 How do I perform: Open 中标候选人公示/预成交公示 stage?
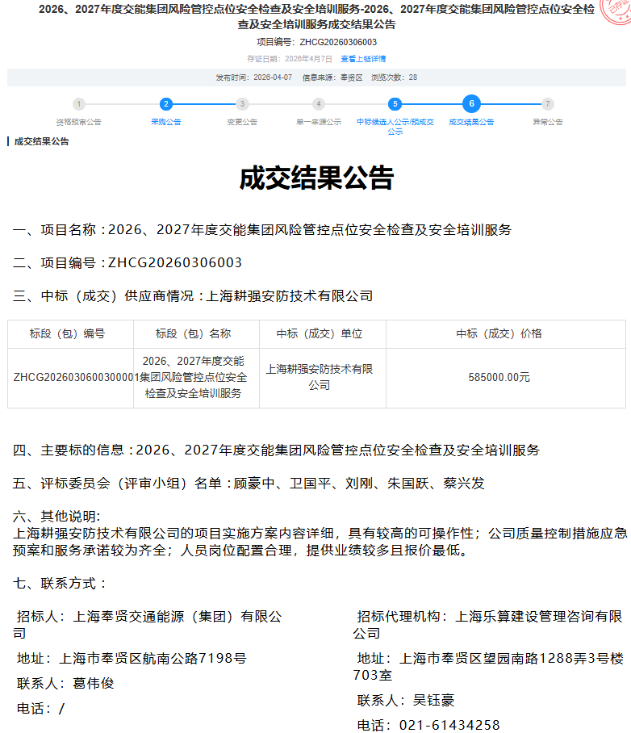click(x=395, y=126)
